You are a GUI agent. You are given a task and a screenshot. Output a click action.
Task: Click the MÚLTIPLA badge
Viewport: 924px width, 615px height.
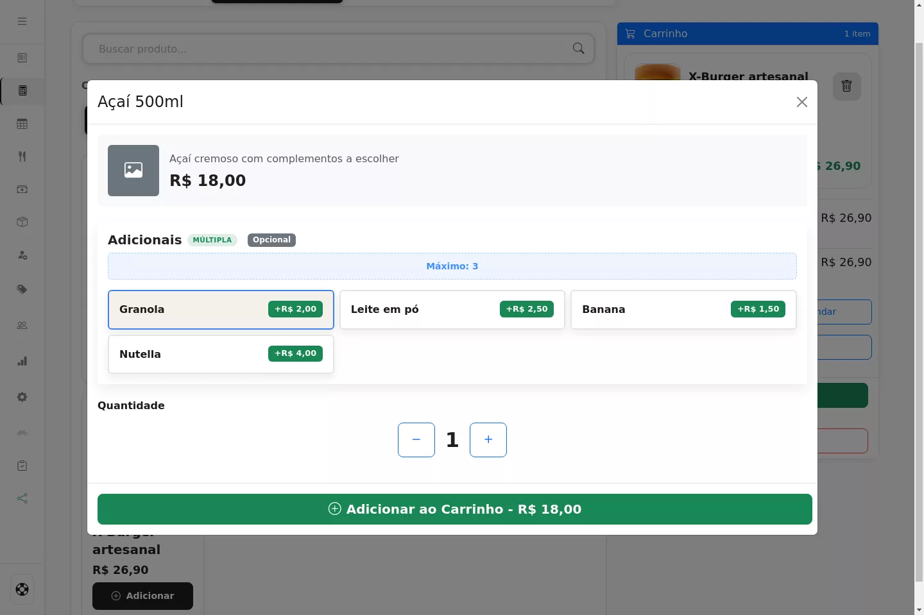tap(212, 240)
